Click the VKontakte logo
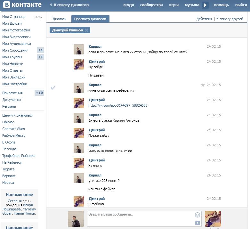Image resolution: width=250 pixels, height=229 pixels. (22, 5)
